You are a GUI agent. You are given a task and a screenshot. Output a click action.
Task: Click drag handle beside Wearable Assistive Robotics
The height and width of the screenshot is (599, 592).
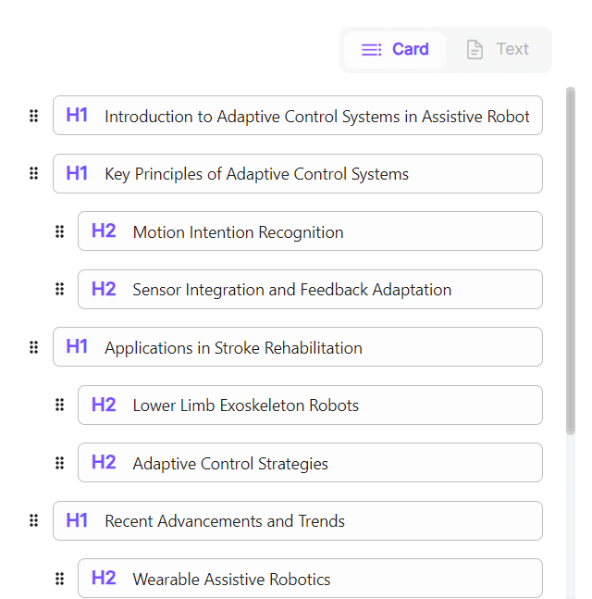pyautogui.click(x=59, y=579)
